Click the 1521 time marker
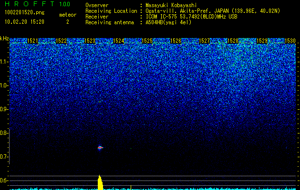300x190 pixels. click(33, 40)
